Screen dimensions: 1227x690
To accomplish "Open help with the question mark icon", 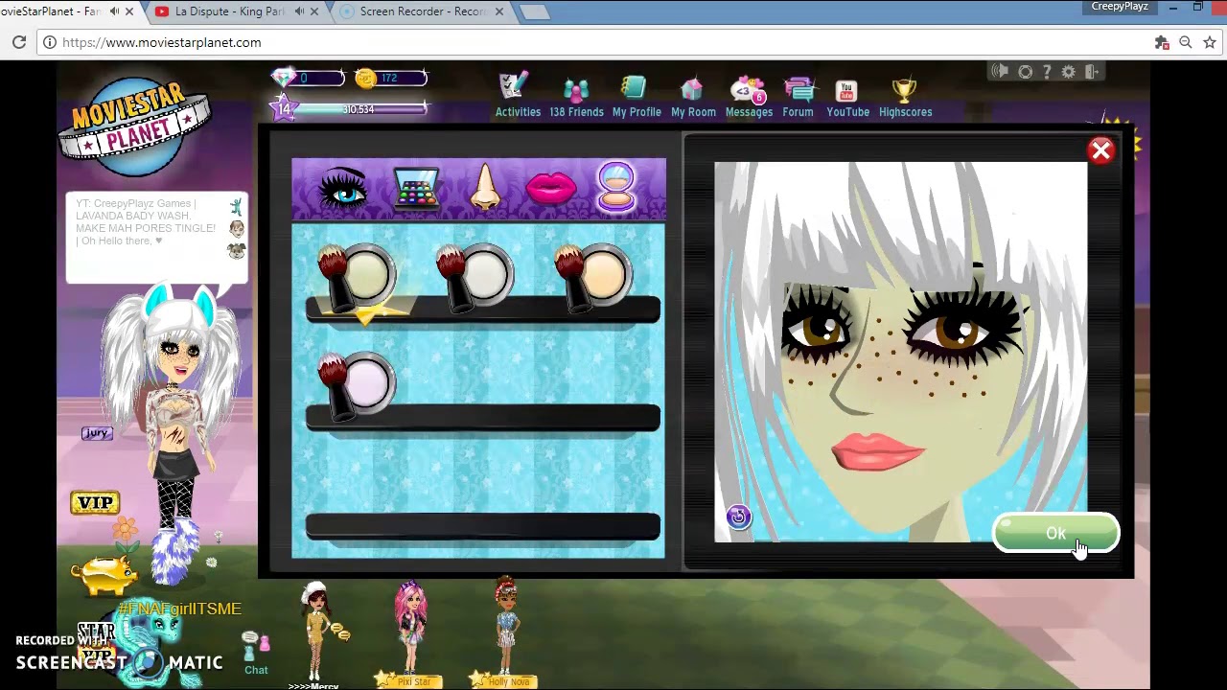I will pos(1047,72).
